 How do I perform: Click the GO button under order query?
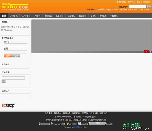(3, 81)
